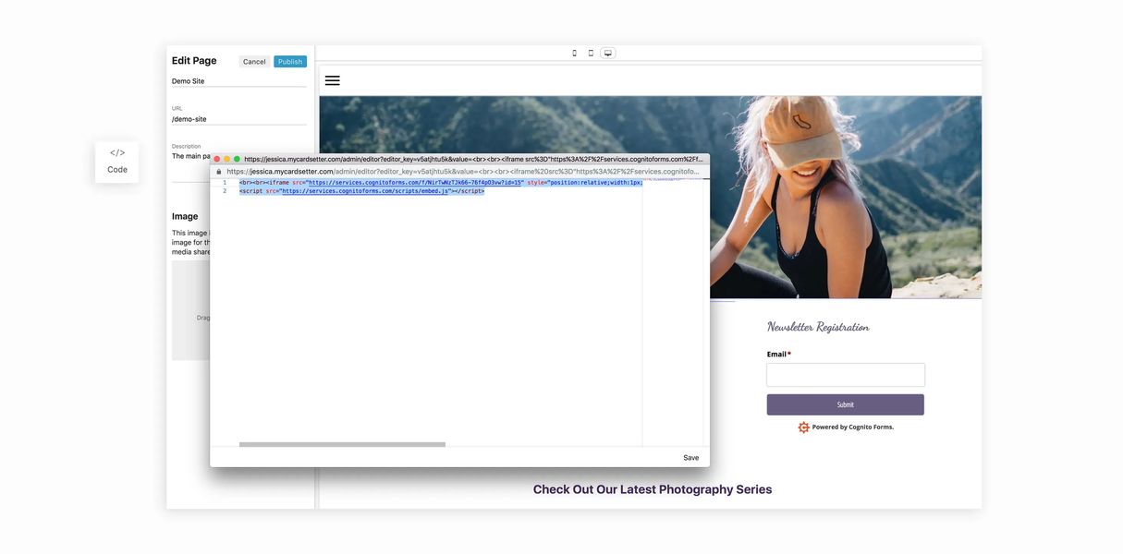The height and width of the screenshot is (554, 1123).
Task: Click the Code widget icon
Action: coord(117,152)
